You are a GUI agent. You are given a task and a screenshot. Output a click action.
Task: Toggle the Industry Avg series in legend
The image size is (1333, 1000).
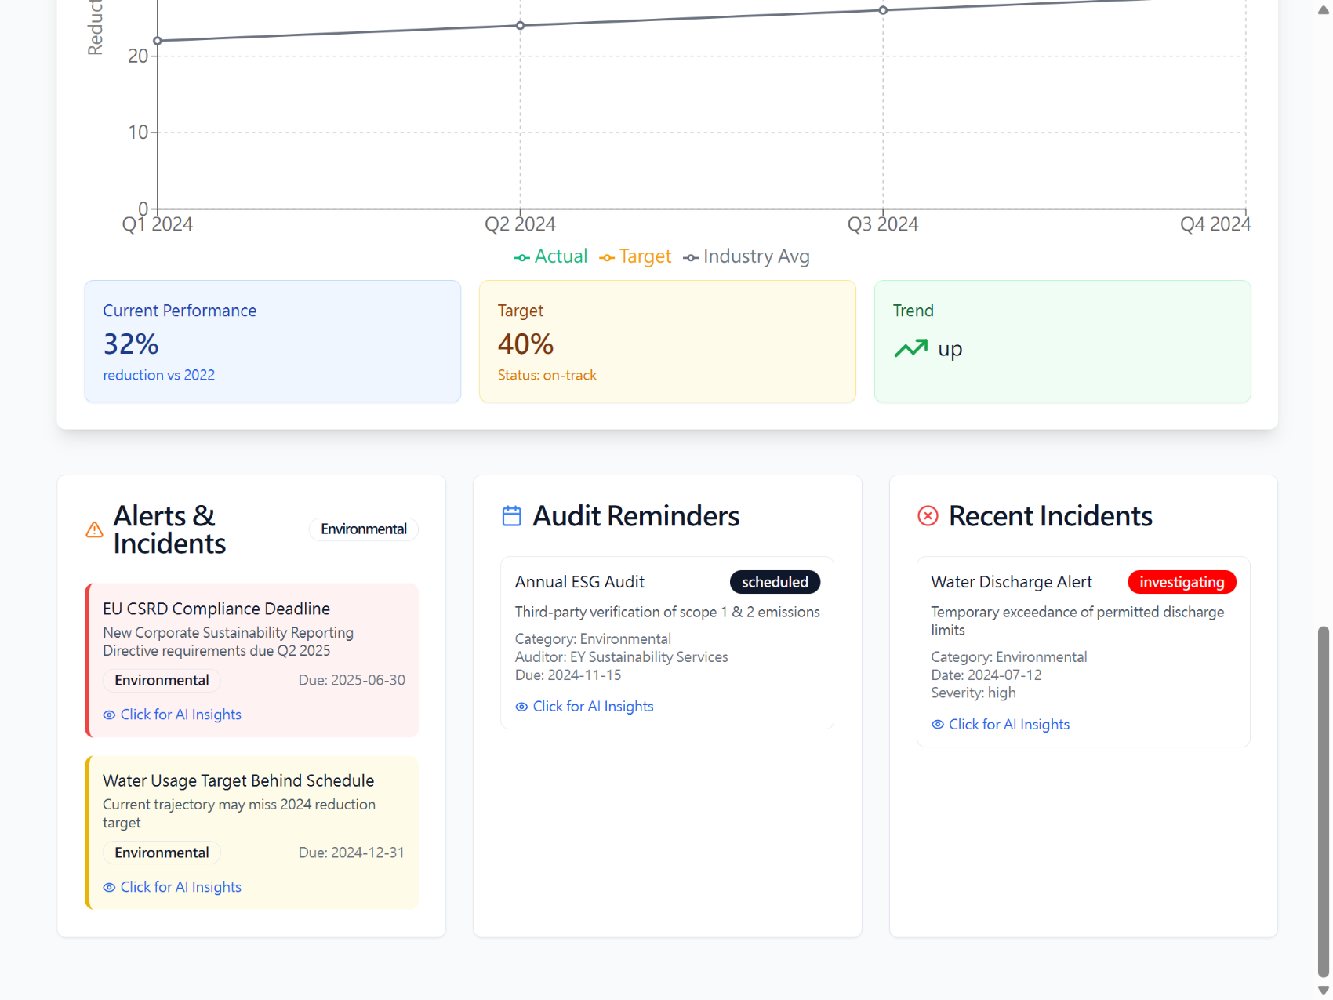click(x=746, y=257)
